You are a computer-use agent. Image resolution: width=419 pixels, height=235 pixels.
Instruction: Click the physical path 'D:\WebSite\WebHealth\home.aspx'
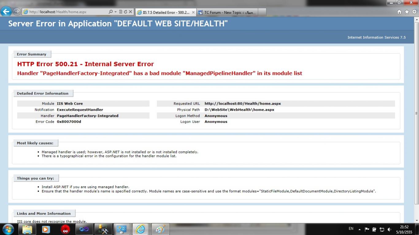click(x=239, y=110)
